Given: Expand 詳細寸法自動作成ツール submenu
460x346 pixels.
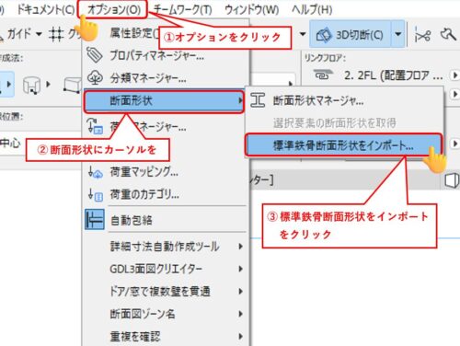Looking at the screenshot, I should point(166,247).
